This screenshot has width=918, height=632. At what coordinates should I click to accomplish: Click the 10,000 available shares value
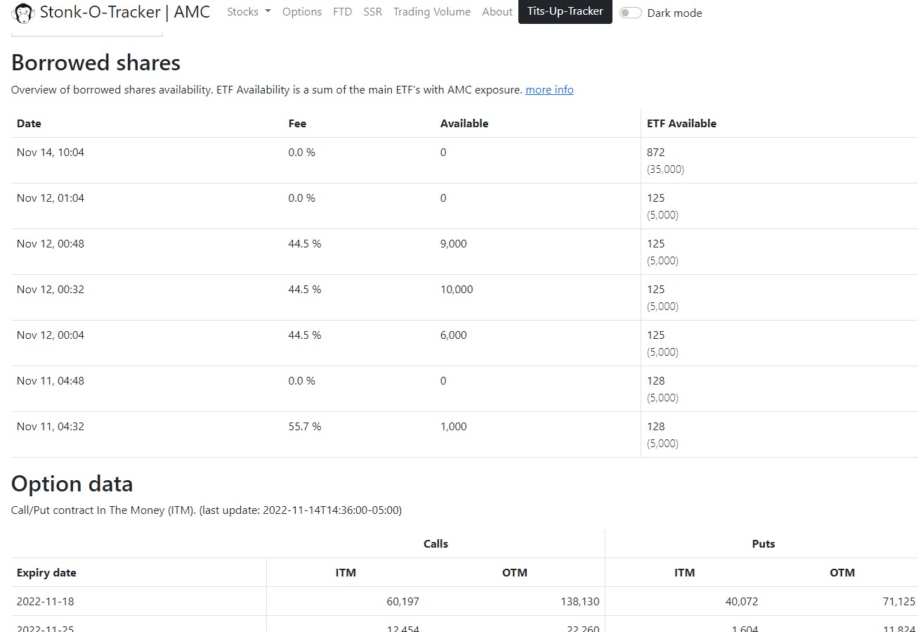tap(457, 290)
